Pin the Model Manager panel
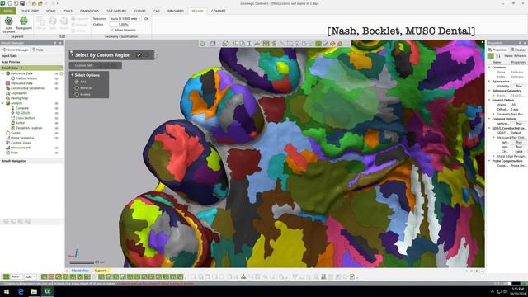The image size is (528, 297). click(x=55, y=43)
